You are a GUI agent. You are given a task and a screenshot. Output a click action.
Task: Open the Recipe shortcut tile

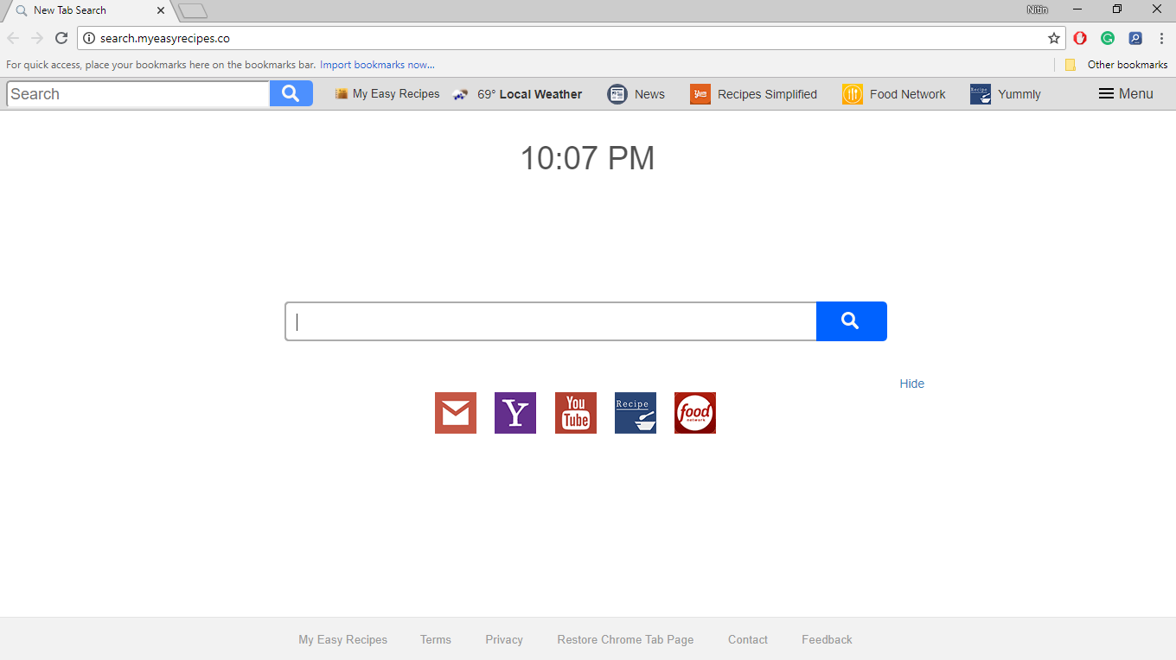635,413
